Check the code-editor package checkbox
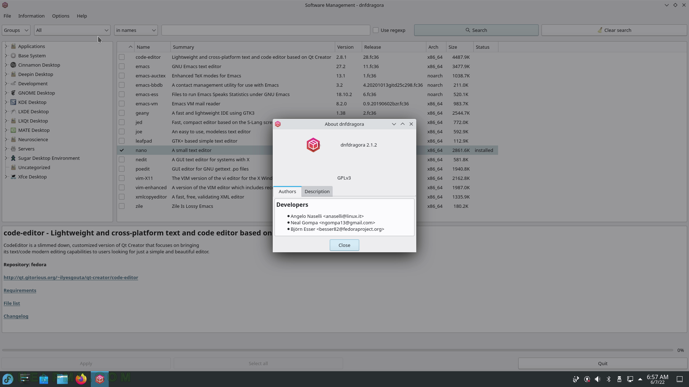The width and height of the screenshot is (689, 387). [x=122, y=57]
